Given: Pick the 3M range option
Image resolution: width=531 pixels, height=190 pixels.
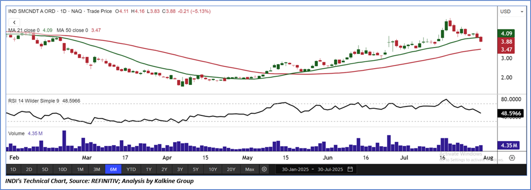Looking at the screenshot, I should (x=97, y=169).
